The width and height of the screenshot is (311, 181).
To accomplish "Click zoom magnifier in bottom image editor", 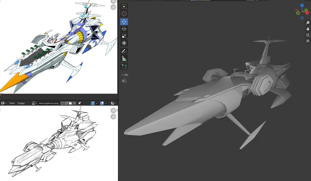I will [x=113, y=111].
